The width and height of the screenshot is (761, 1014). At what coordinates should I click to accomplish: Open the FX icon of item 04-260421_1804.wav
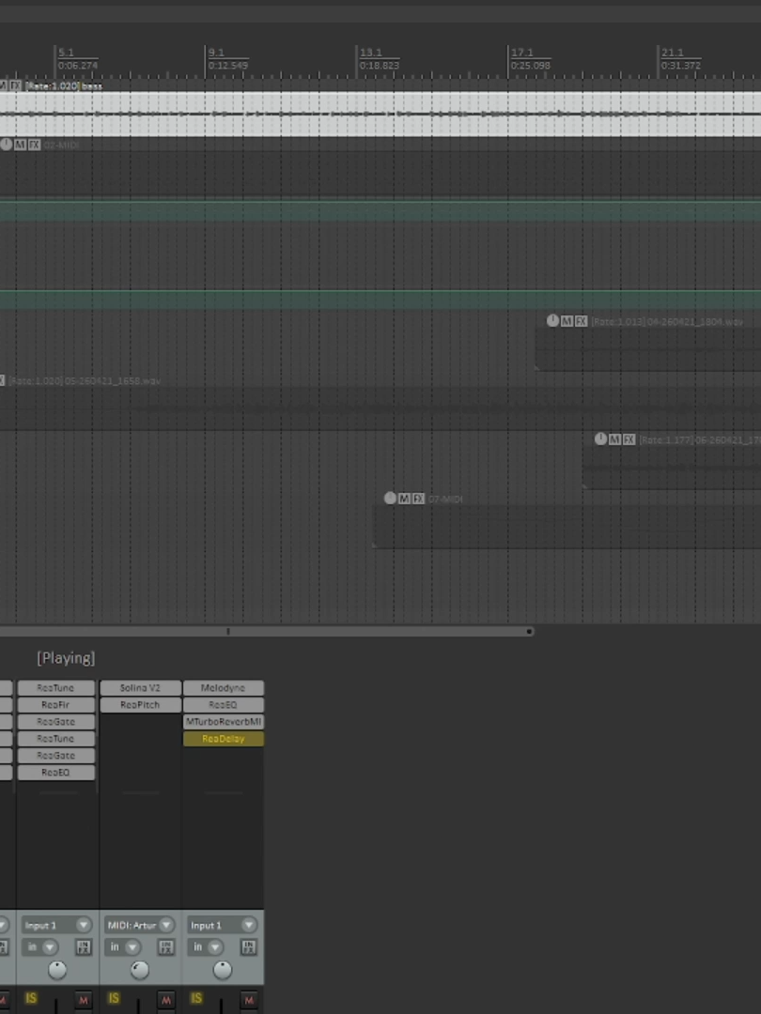tap(582, 321)
